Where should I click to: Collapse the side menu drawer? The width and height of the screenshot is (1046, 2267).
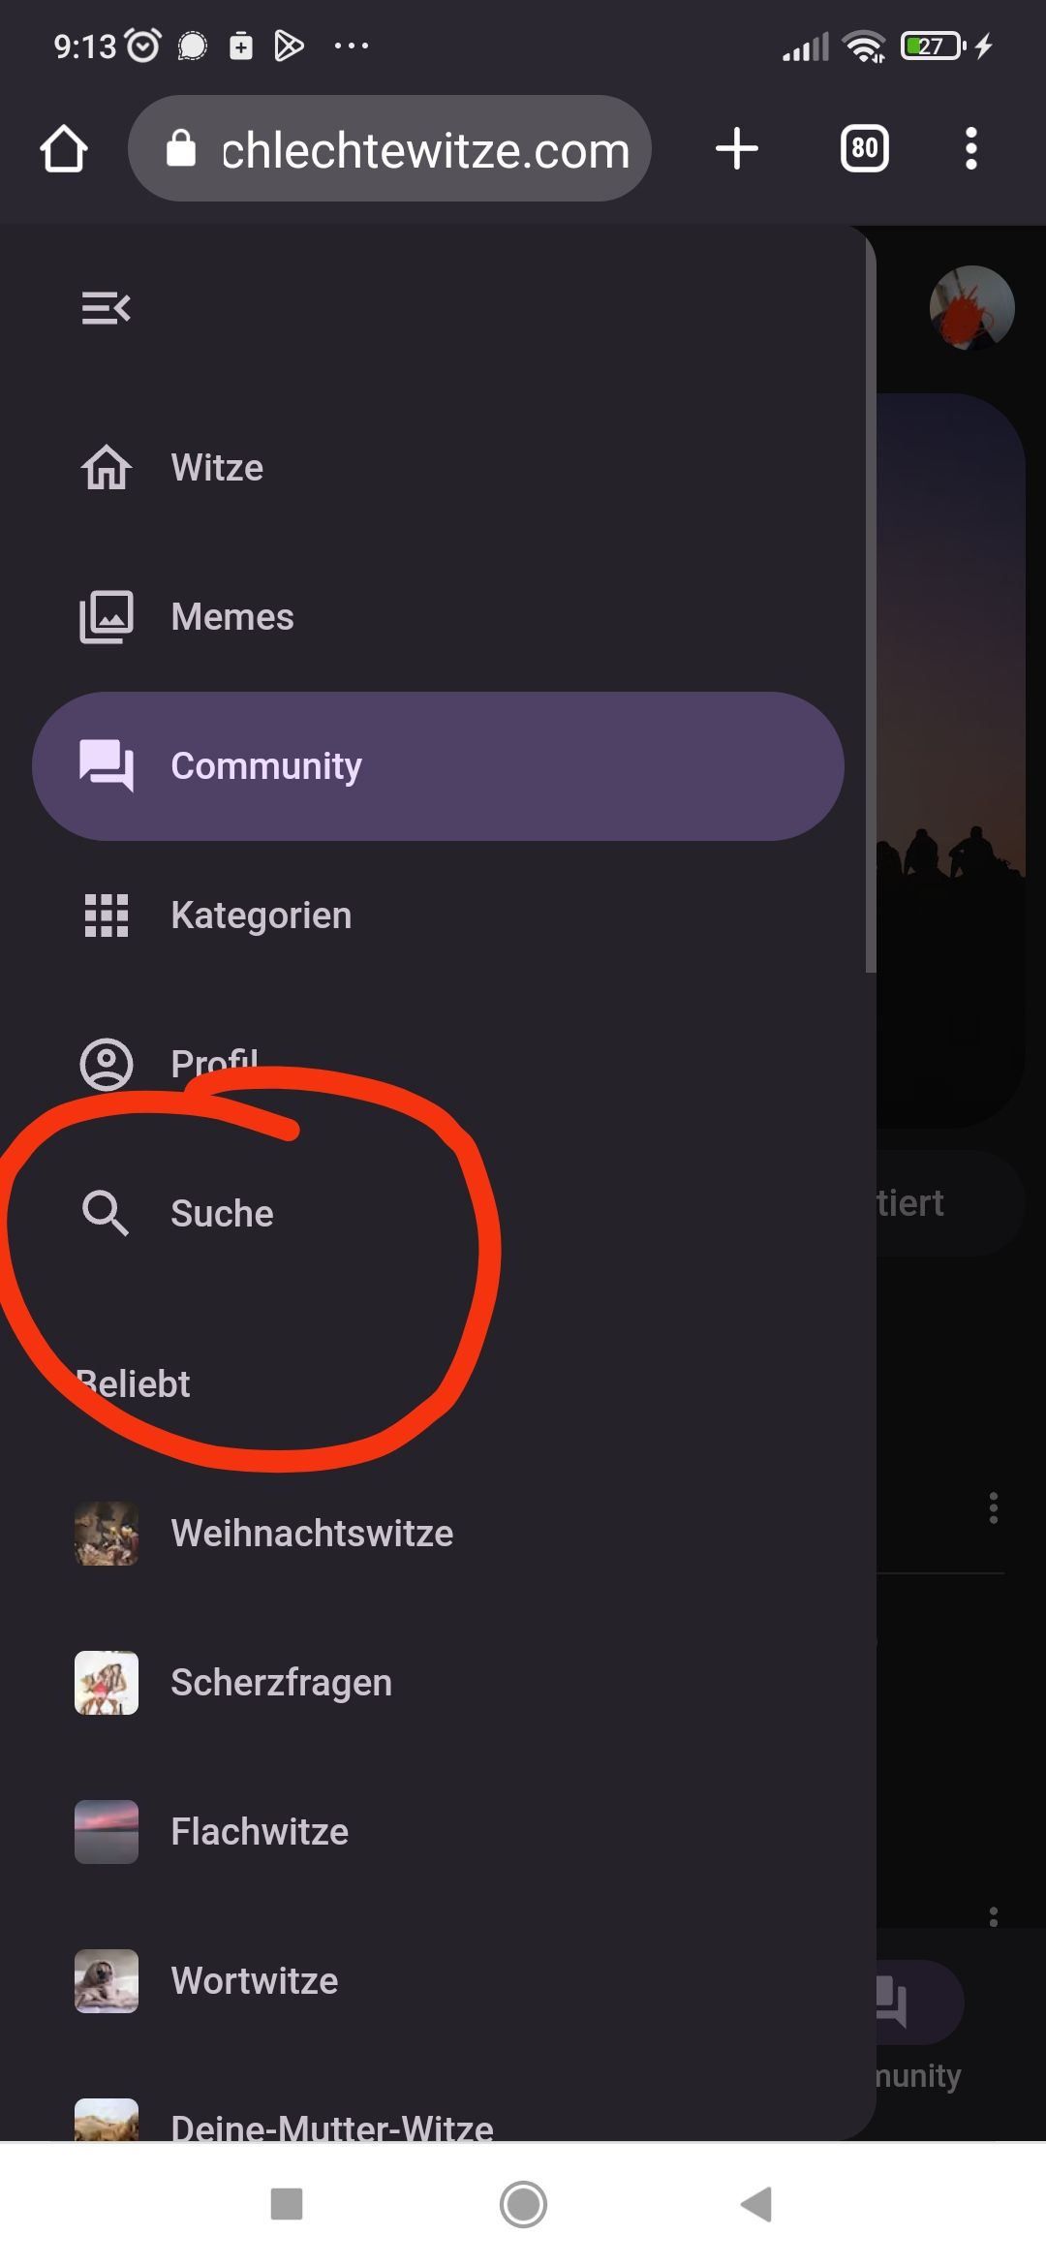click(x=106, y=308)
